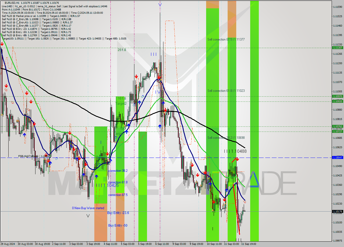Click the '261.8' Fibonacci label
The height and width of the screenshot is (247, 344).
pos(122,50)
